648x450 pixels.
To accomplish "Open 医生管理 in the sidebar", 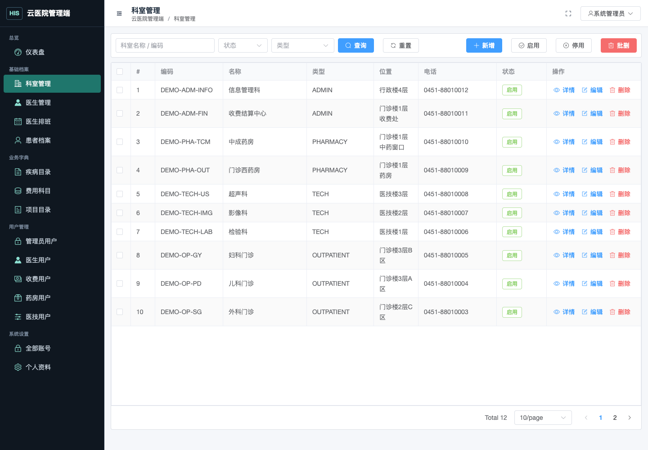I will click(52, 103).
